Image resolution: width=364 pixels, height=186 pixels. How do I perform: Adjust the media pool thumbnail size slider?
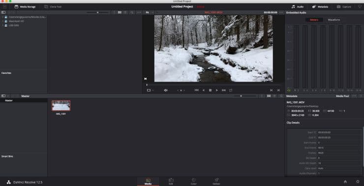[241, 96]
